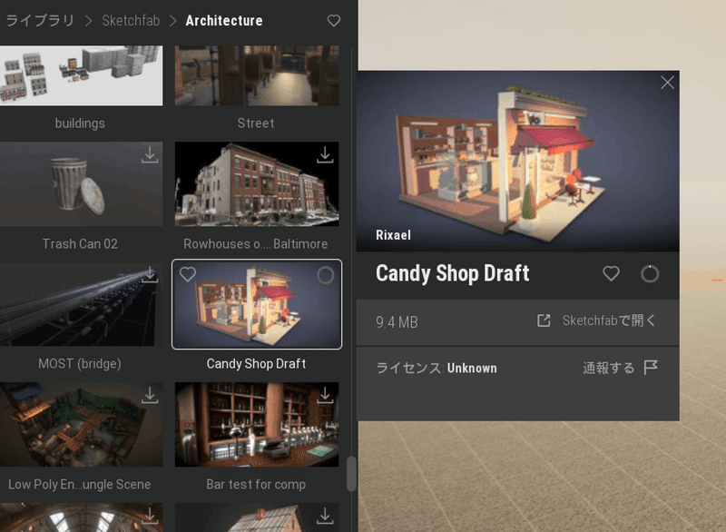Viewport: 726px width, 532px height.
Task: Download the dome interior model in bottom row
Action: [150, 516]
